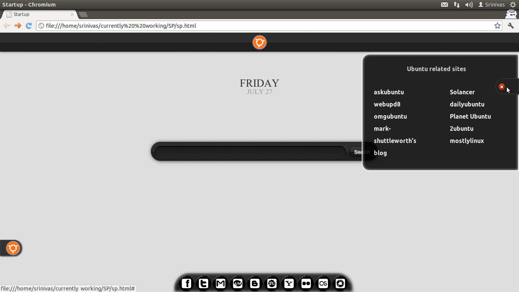Open the Chromium wrench menu
Screen dimensions: 519x292
tap(511, 25)
